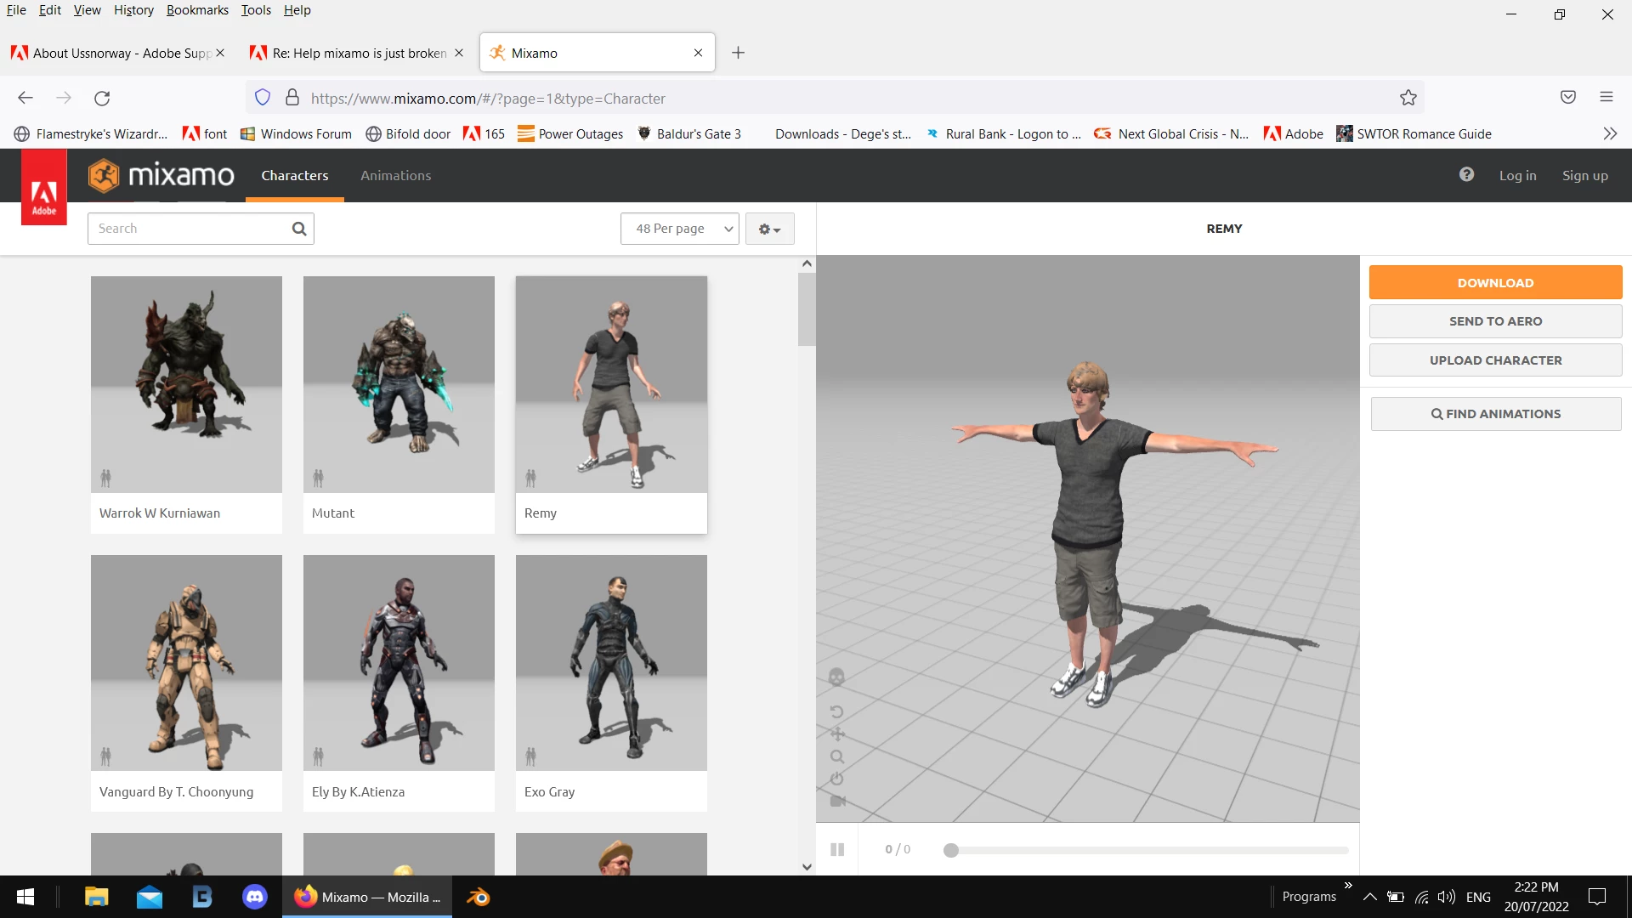This screenshot has width=1632, height=918.
Task: Switch to the Animations tab
Action: coord(395,175)
